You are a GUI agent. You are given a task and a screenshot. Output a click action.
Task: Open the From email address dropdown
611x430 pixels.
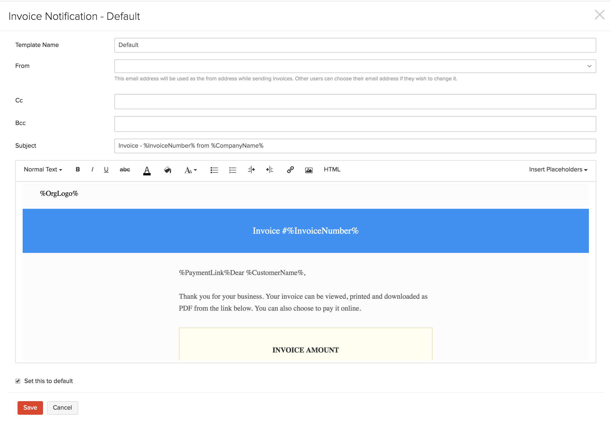pyautogui.click(x=591, y=66)
